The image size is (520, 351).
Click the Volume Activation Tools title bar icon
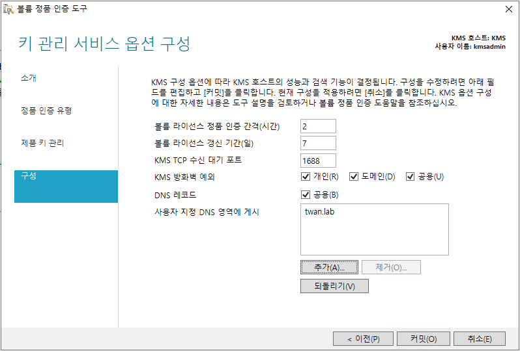(8, 9)
